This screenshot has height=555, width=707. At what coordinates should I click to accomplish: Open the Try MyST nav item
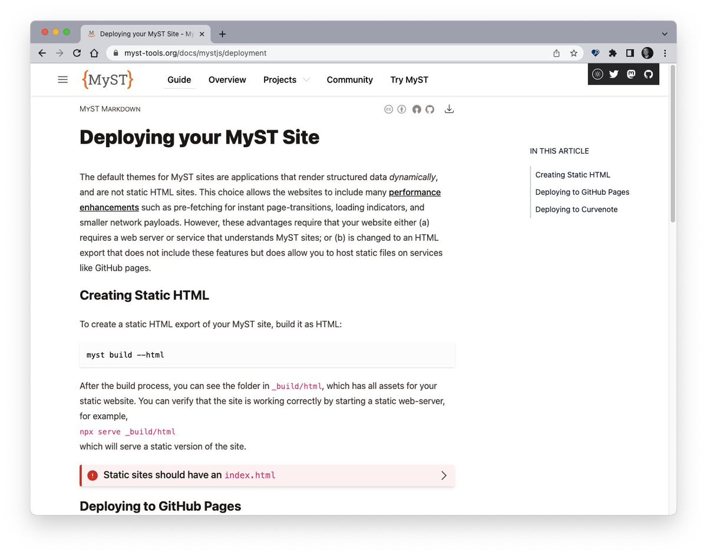click(409, 79)
